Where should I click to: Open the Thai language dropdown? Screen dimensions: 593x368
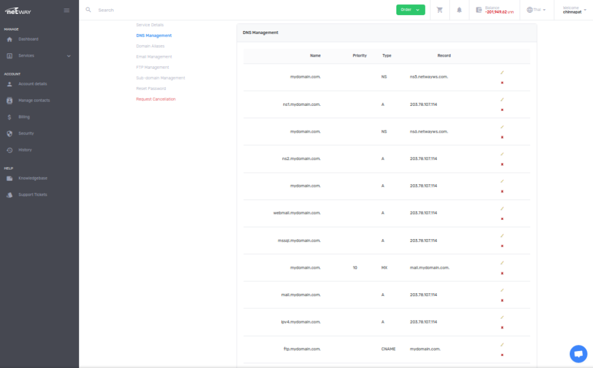[536, 10]
